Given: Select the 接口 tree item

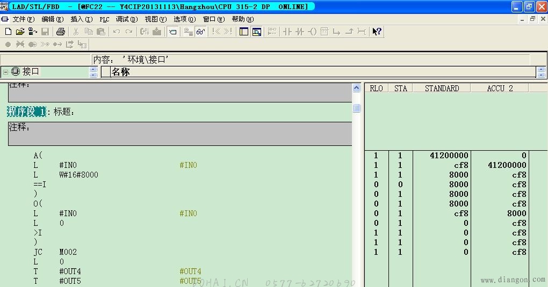Looking at the screenshot, I should (31, 71).
